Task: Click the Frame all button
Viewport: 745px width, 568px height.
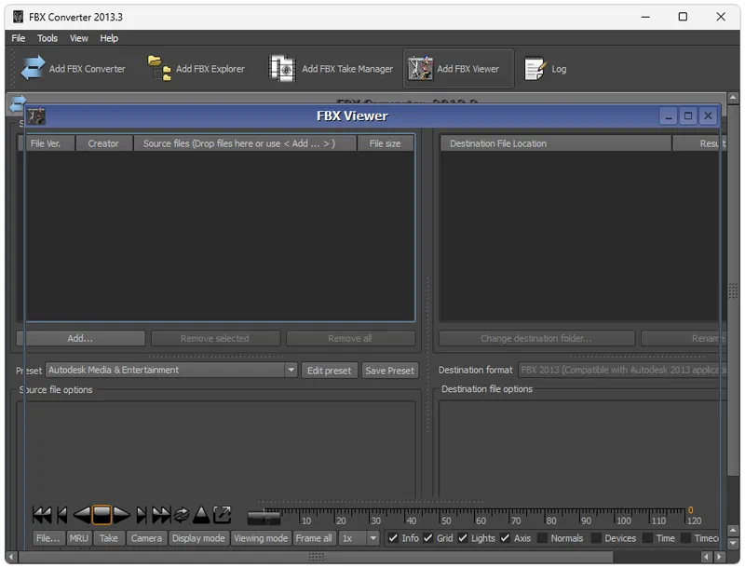Action: [x=314, y=538]
